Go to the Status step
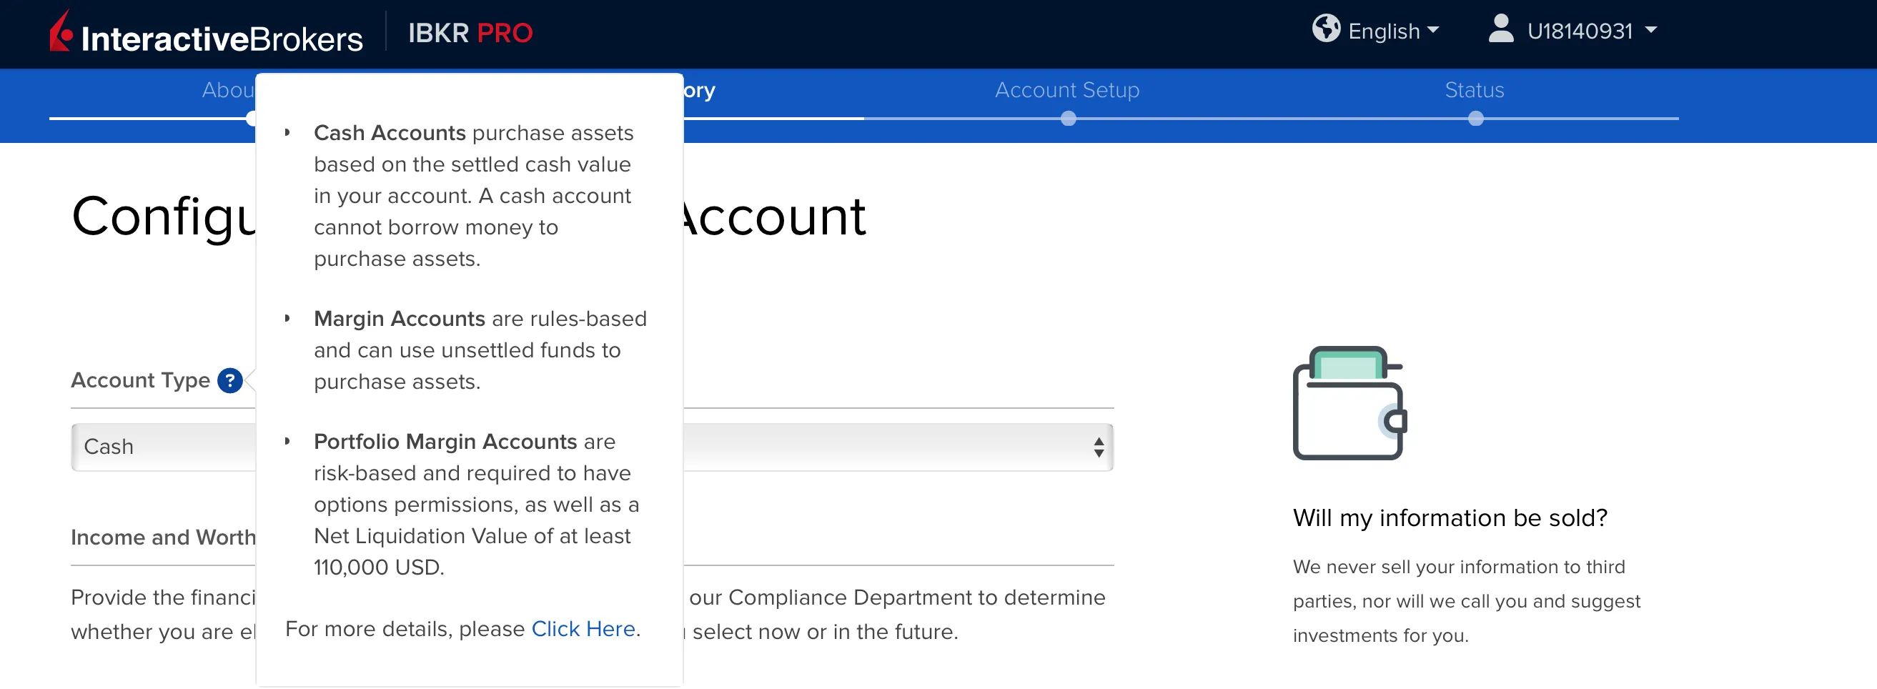This screenshot has width=1877, height=689. coord(1474,89)
